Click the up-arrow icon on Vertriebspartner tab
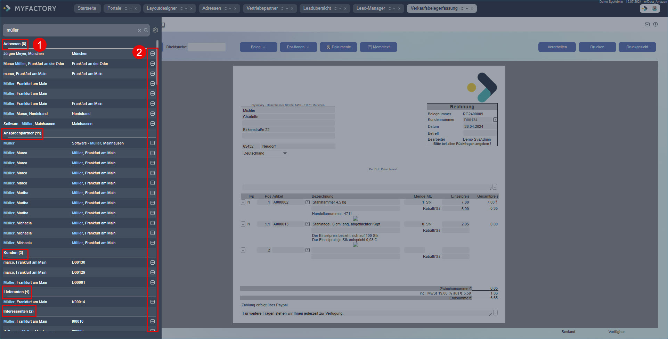This screenshot has height=339, width=668. coord(287,9)
